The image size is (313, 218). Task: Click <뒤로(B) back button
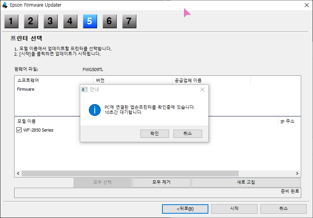pos(185,209)
